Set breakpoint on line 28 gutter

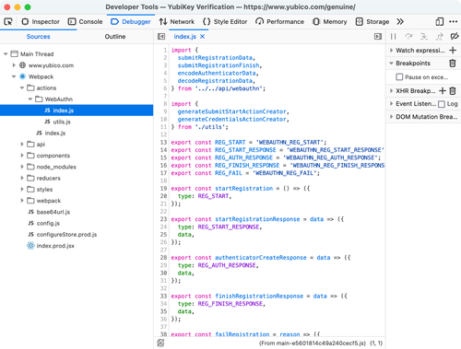[x=163, y=258]
